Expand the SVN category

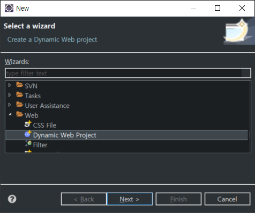(10, 85)
